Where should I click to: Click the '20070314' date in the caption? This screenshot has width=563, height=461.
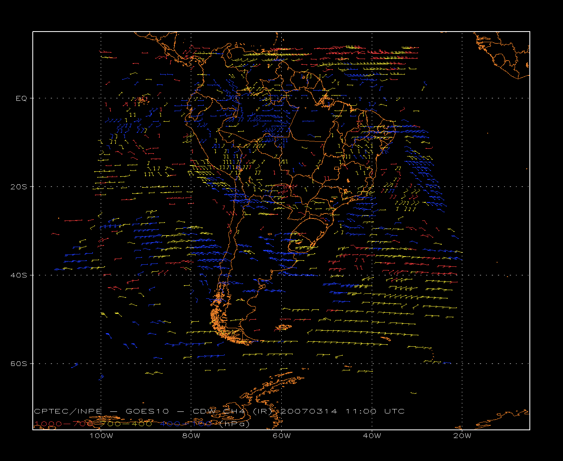[x=309, y=411]
